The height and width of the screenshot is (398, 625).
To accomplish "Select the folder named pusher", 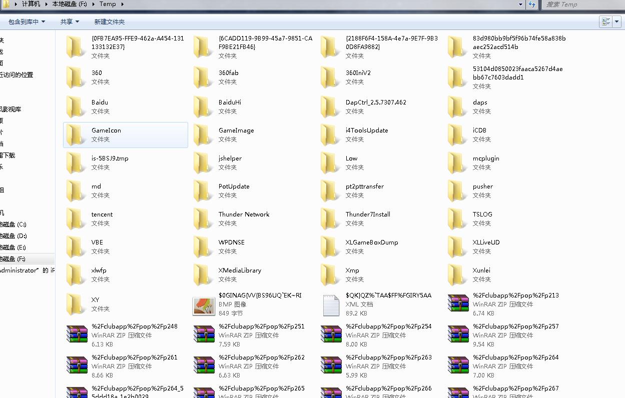I will [483, 186].
